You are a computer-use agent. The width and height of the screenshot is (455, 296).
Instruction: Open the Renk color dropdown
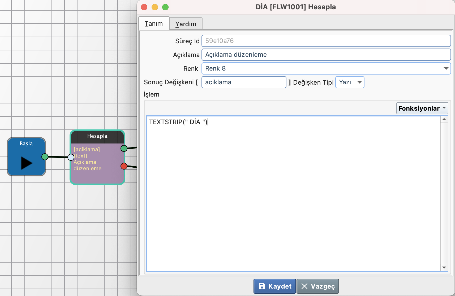326,68
